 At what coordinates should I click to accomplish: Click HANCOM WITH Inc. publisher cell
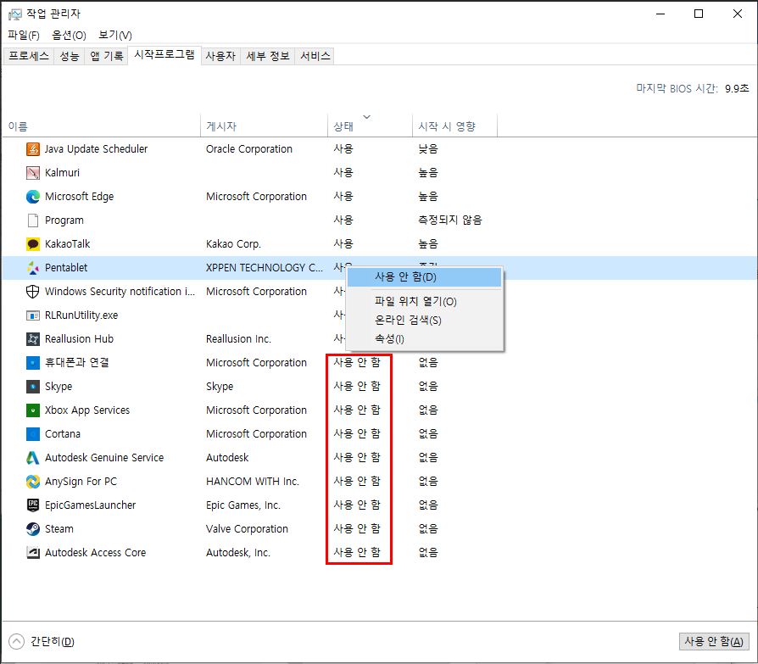click(x=253, y=481)
